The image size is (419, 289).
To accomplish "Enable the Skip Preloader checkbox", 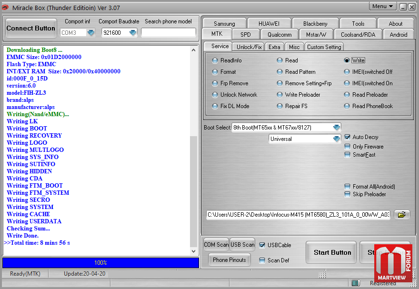I will click(348, 194).
